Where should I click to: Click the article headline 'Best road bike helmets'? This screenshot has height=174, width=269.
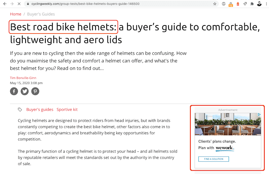[x=63, y=27]
